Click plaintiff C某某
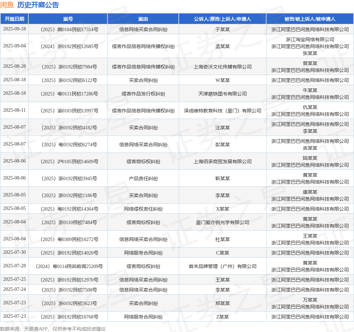354x332 pixels. 223,253
